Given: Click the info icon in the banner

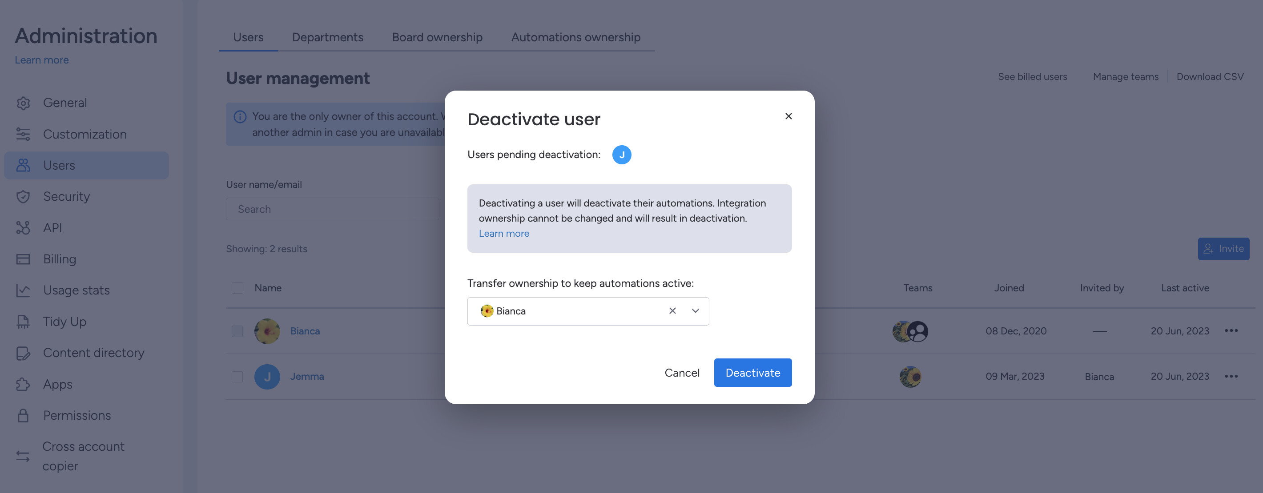Looking at the screenshot, I should pyautogui.click(x=240, y=116).
